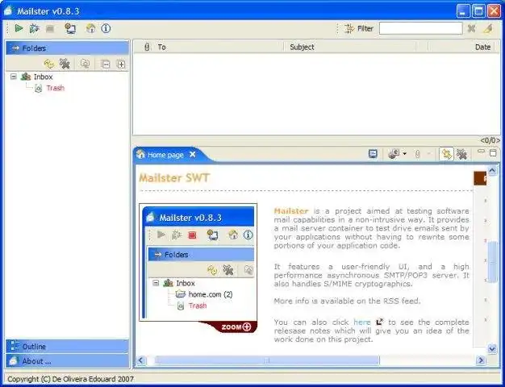This screenshot has height=387, width=505.
Task: Show the info about icon in toolbar
Action: (x=106, y=28)
